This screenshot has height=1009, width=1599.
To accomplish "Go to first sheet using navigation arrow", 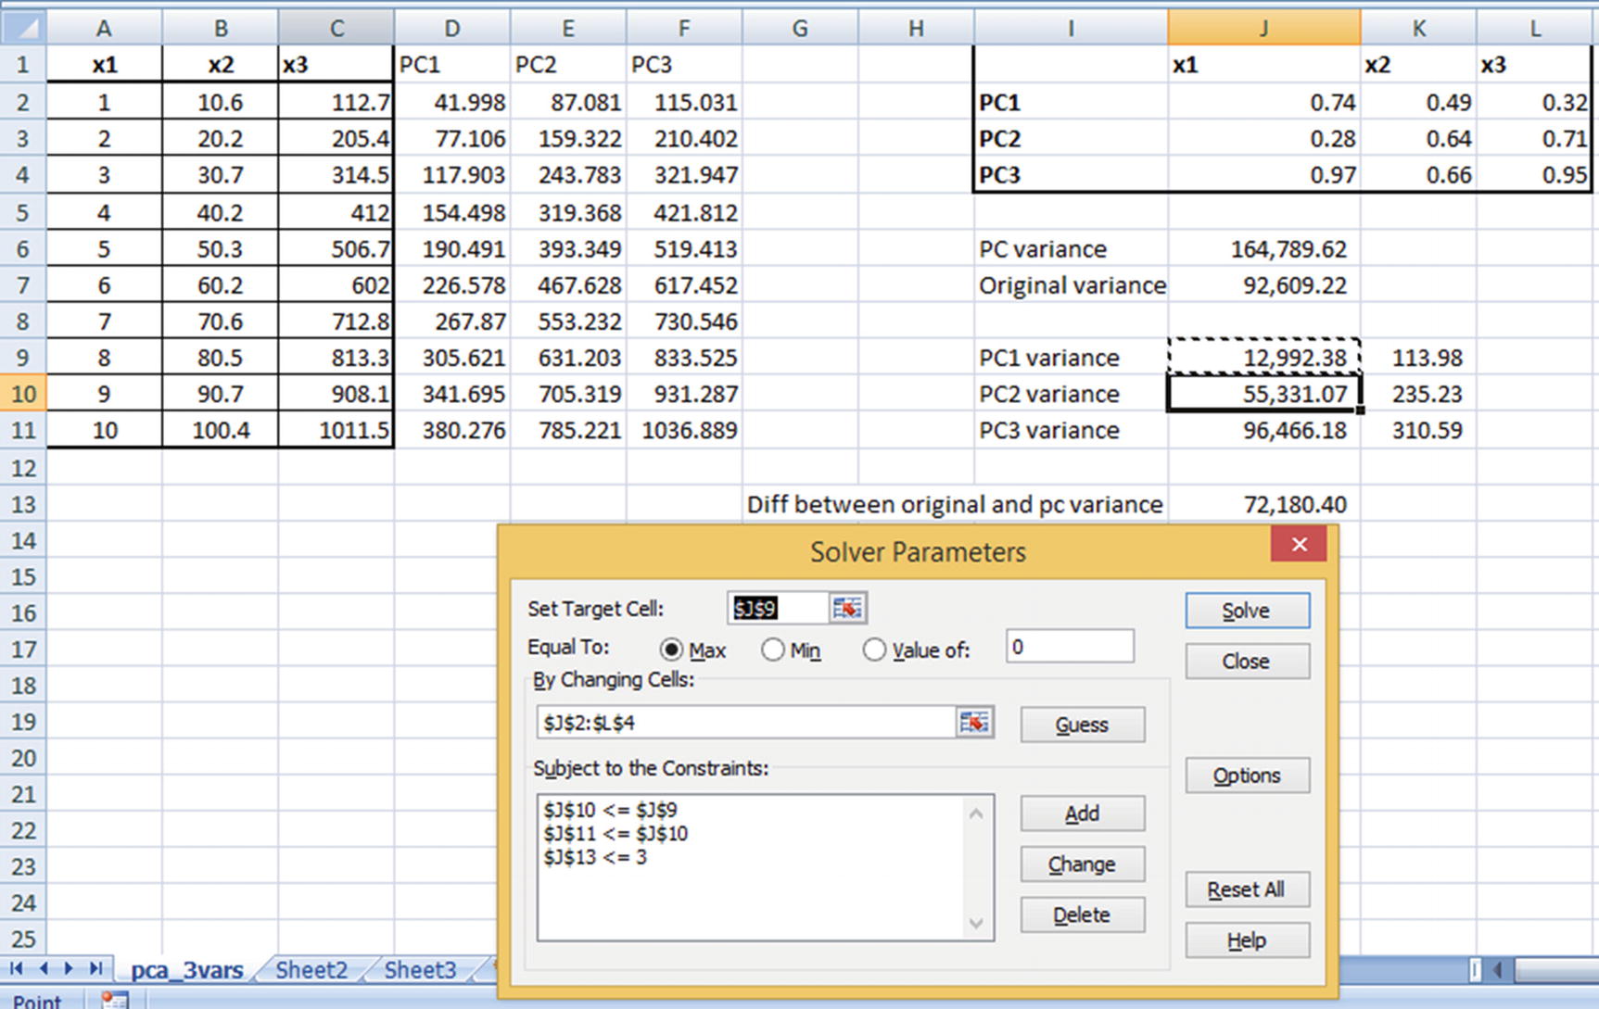I will (x=17, y=968).
